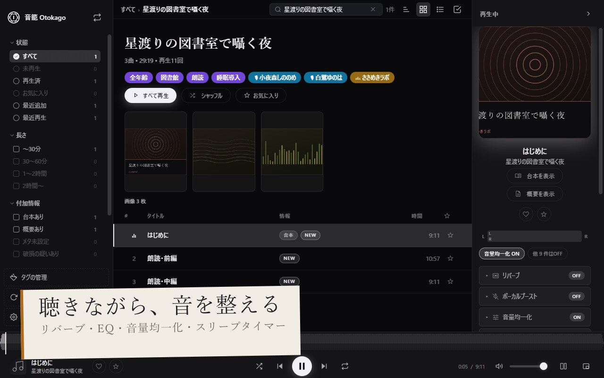Open the sort order icon in top toolbar
Viewport: 604px width, 378px height.
[406, 9]
